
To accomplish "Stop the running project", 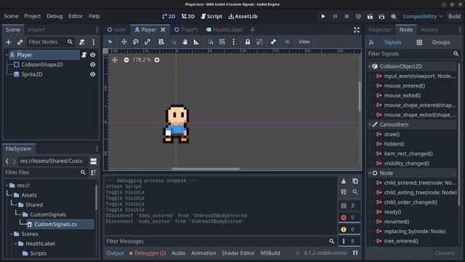I will (x=347, y=16).
